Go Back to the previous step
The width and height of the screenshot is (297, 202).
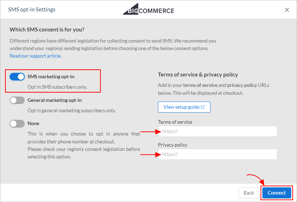249,193
